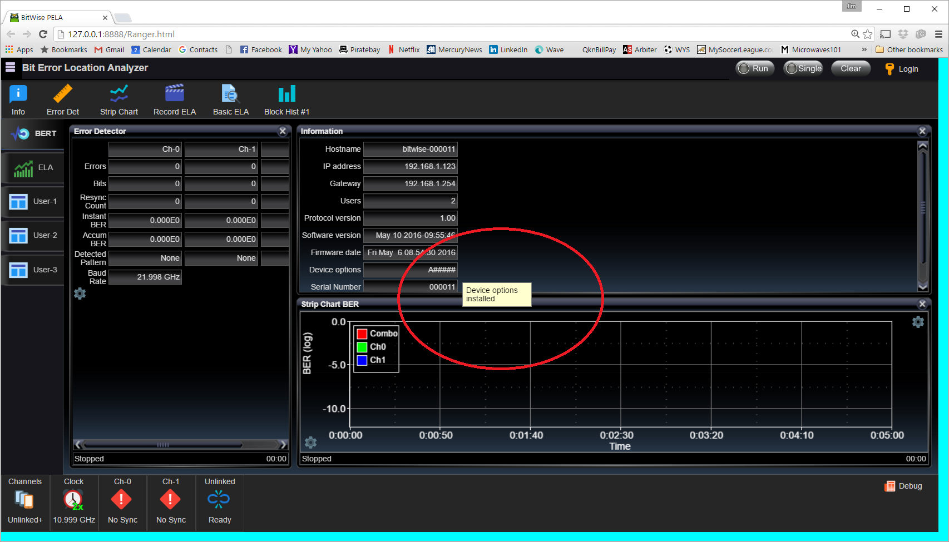Toggle the Channels Unlinked+ setting
Screen dimensions: 949x542
(x=25, y=500)
